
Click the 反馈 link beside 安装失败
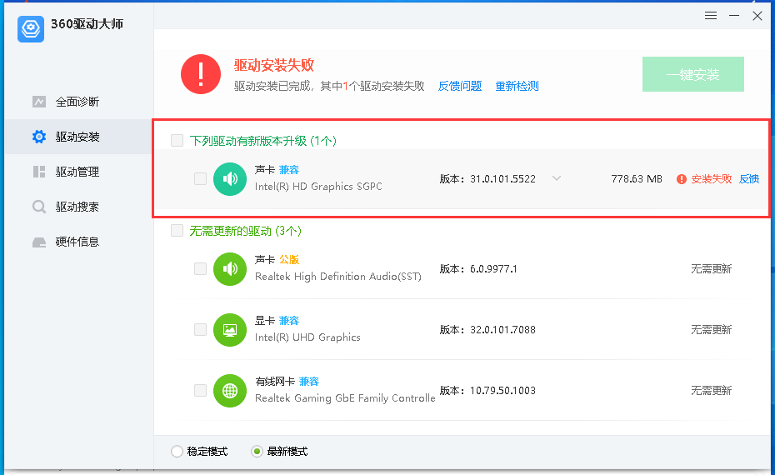pyautogui.click(x=749, y=179)
